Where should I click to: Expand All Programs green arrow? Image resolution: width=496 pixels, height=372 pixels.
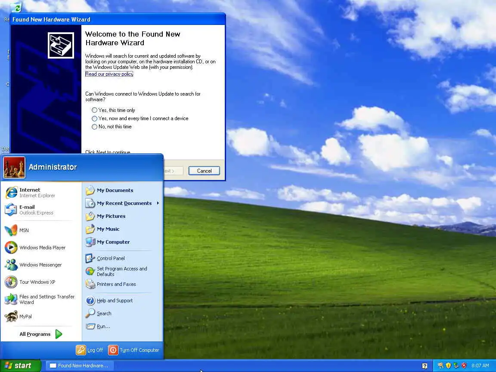click(59, 334)
